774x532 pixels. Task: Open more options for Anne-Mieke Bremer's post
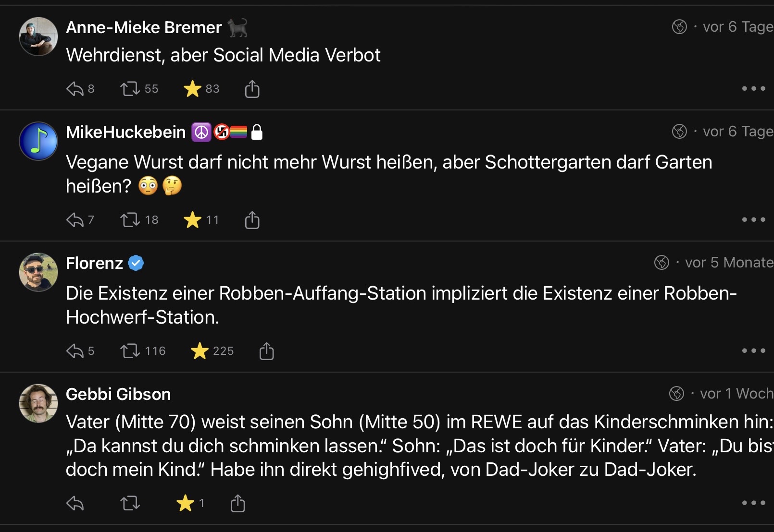click(x=753, y=89)
